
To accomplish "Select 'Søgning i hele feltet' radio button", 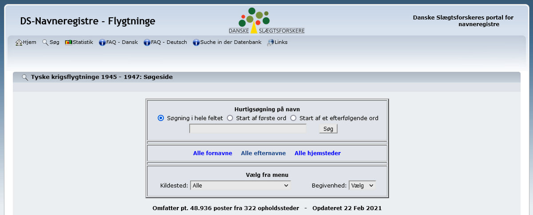I will (x=161, y=118).
